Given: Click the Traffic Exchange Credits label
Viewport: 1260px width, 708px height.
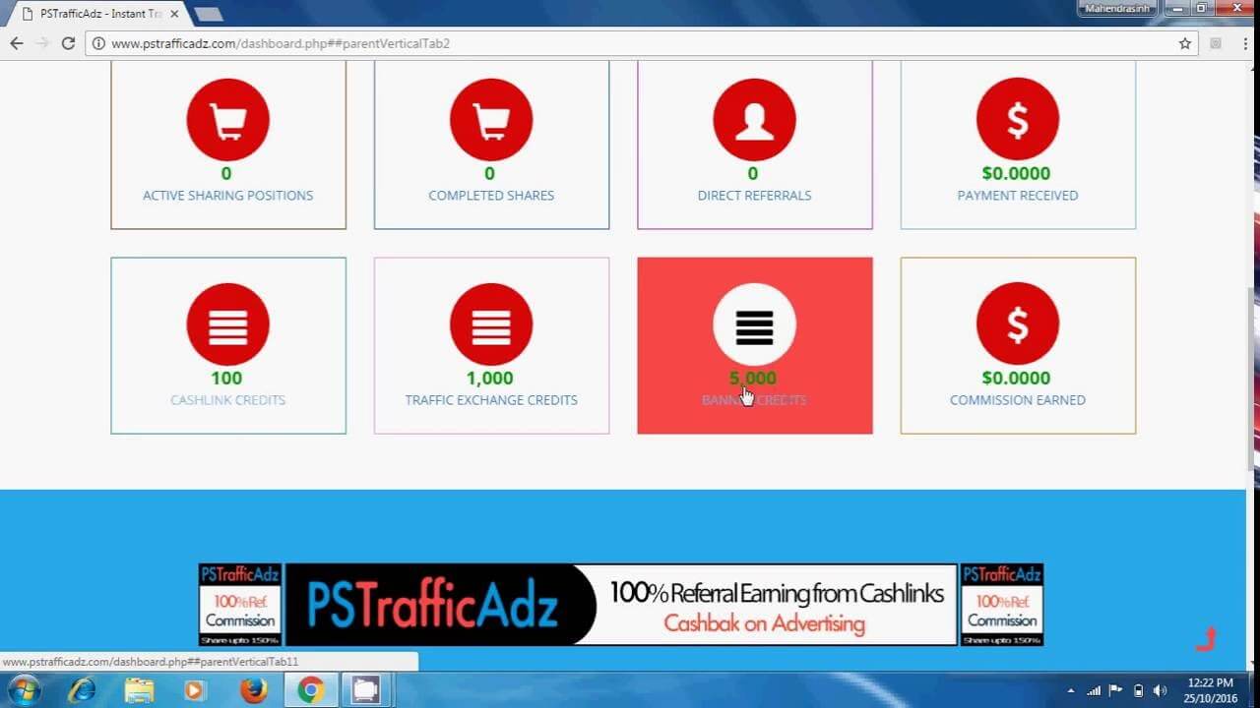Looking at the screenshot, I should tap(491, 400).
